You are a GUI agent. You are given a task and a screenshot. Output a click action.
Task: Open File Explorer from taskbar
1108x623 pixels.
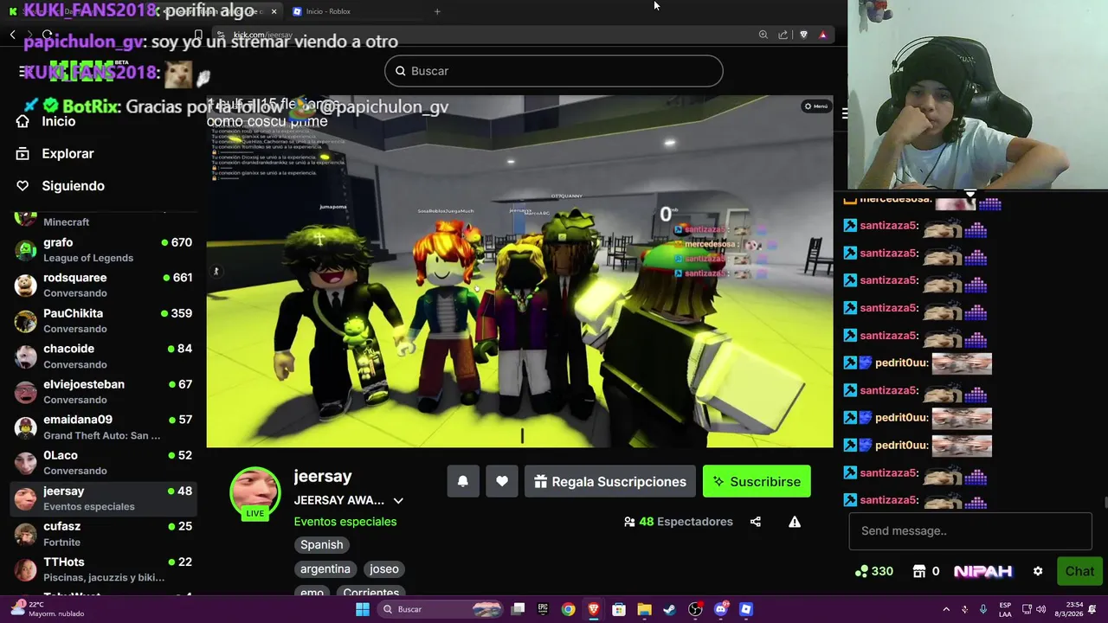[x=644, y=609]
